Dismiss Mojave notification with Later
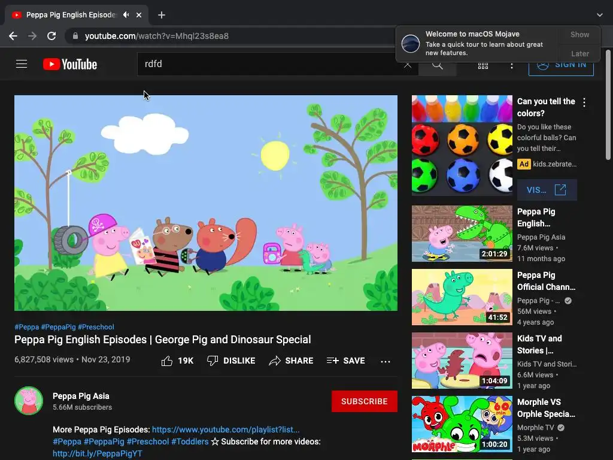Viewport: 613px width, 460px height. [579, 53]
